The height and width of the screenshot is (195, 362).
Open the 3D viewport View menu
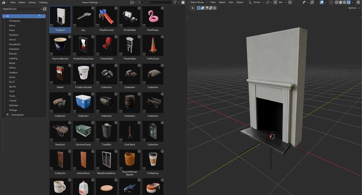[x=213, y=2]
